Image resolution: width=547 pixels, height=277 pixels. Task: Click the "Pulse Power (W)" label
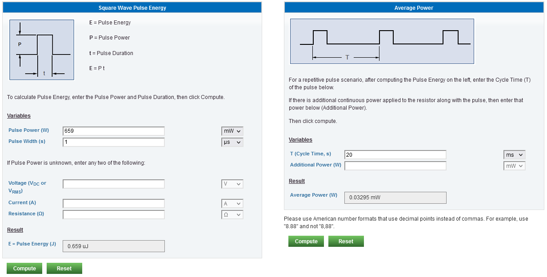point(29,131)
